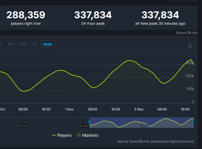Switch chart range to 1y

pyautogui.click(x=34, y=44)
